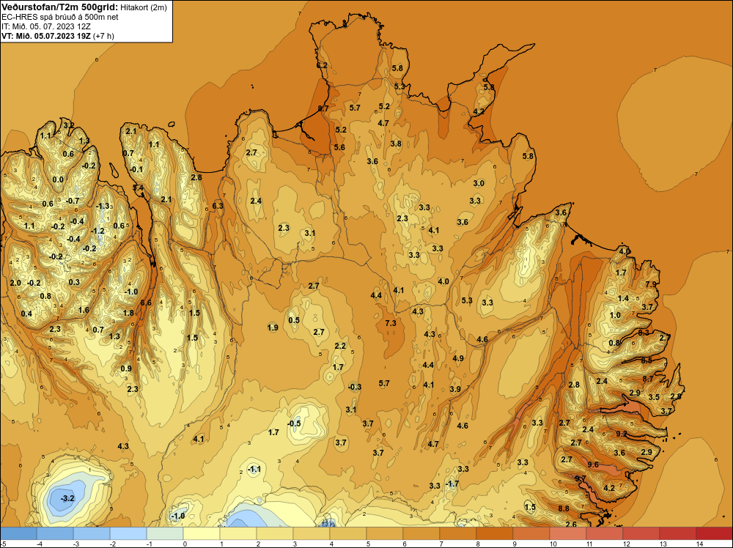Click the '8.8' temperature value
Viewport: 733px width, 548px height.
coord(564,508)
